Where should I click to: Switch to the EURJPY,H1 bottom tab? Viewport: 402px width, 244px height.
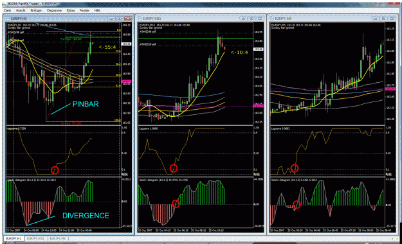click(x=14, y=239)
